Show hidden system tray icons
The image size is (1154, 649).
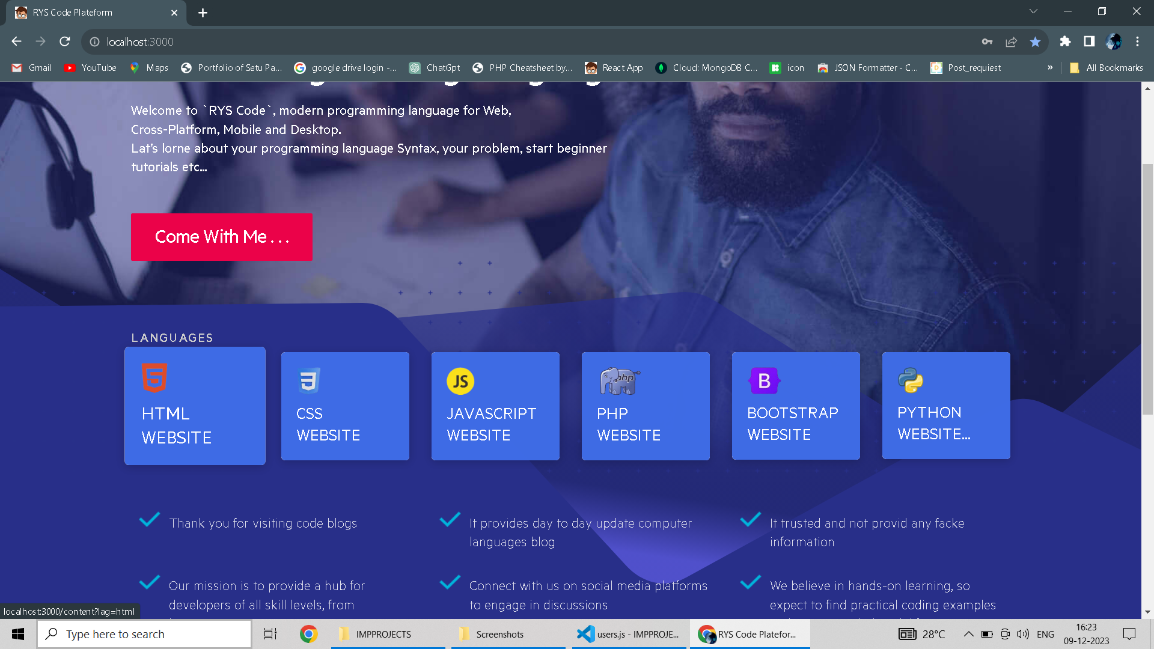968,634
